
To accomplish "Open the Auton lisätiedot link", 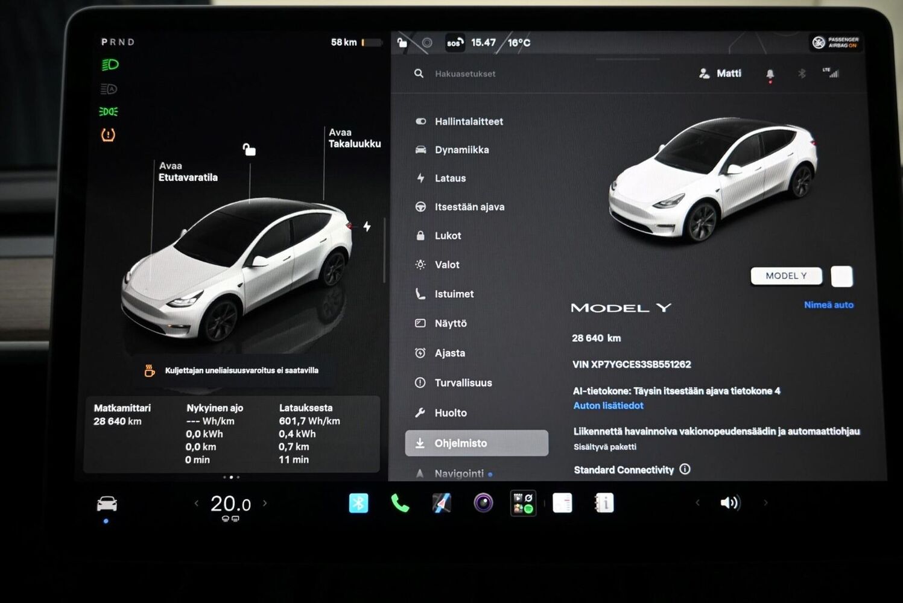I will [608, 406].
